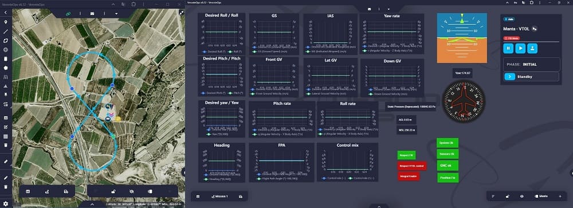Toggle the eye icon in bottom-right toolbar
This screenshot has height=208, width=573.
521,197
